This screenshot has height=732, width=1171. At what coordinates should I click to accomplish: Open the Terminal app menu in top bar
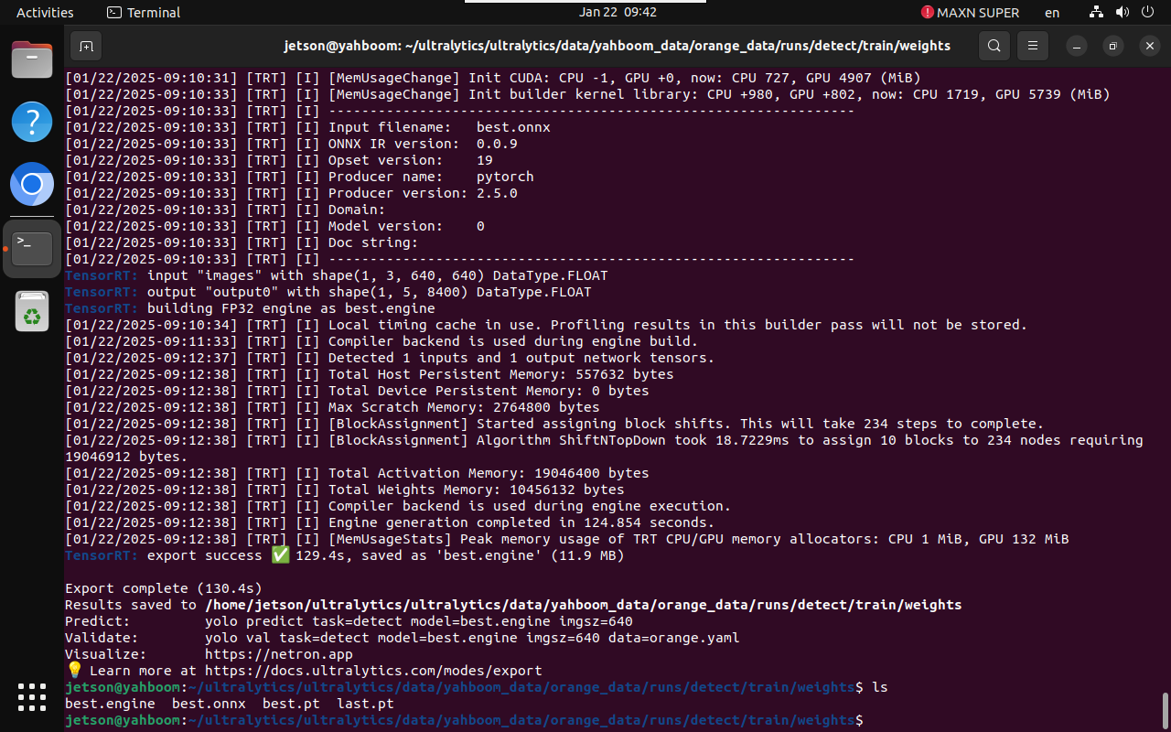pyautogui.click(x=144, y=13)
